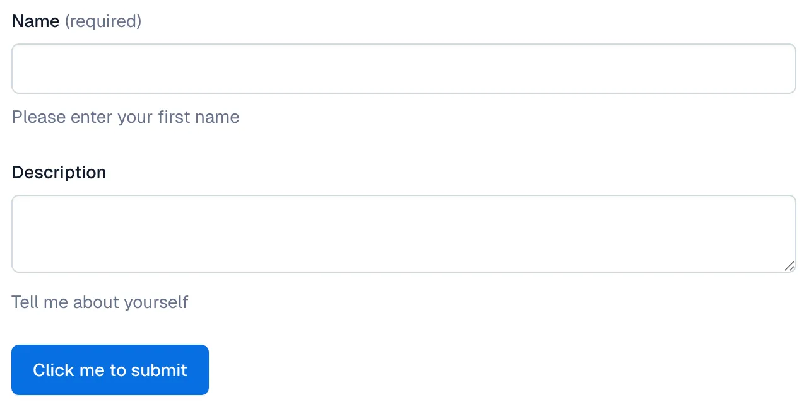Click the "Description" field label

(59, 173)
